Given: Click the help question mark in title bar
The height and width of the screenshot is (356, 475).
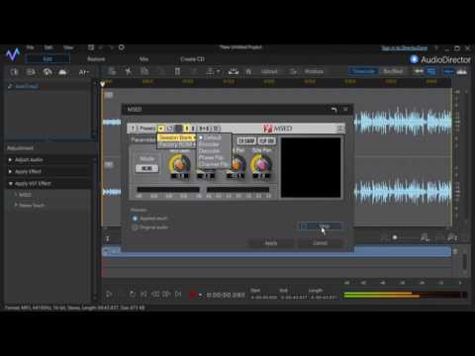Looking at the screenshot, I should [x=436, y=48].
